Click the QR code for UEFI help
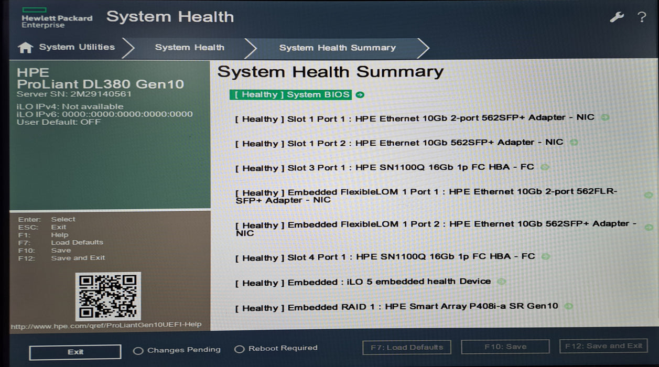This screenshot has width=659, height=367. click(108, 296)
